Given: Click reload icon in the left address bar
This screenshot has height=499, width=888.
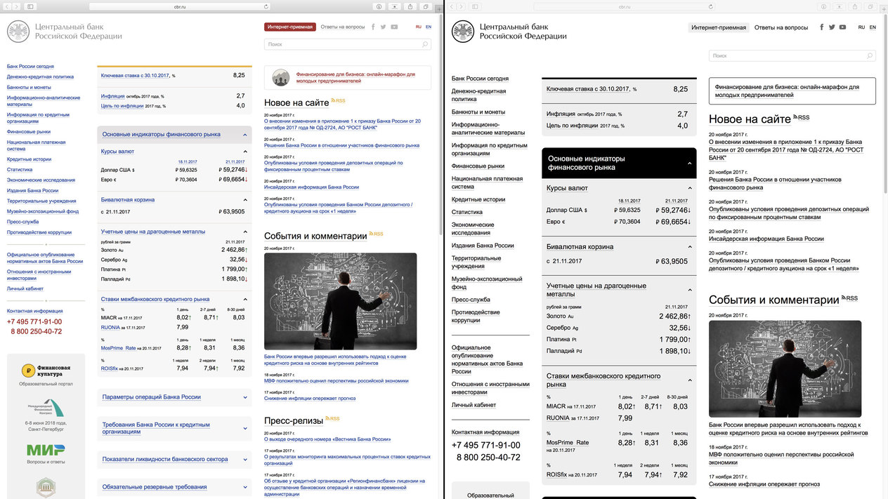Looking at the screenshot, I should tap(266, 6).
